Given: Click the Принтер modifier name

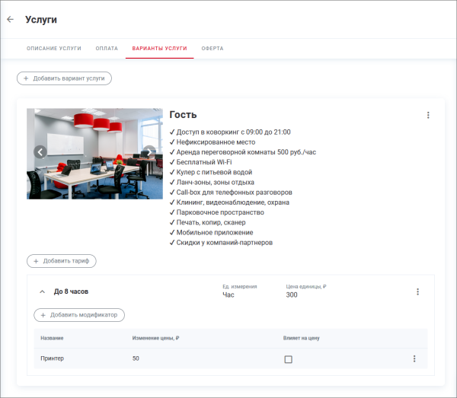Looking at the screenshot, I should pyautogui.click(x=52, y=358).
